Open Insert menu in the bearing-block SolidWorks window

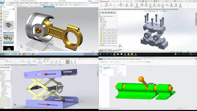tap(121, 1)
